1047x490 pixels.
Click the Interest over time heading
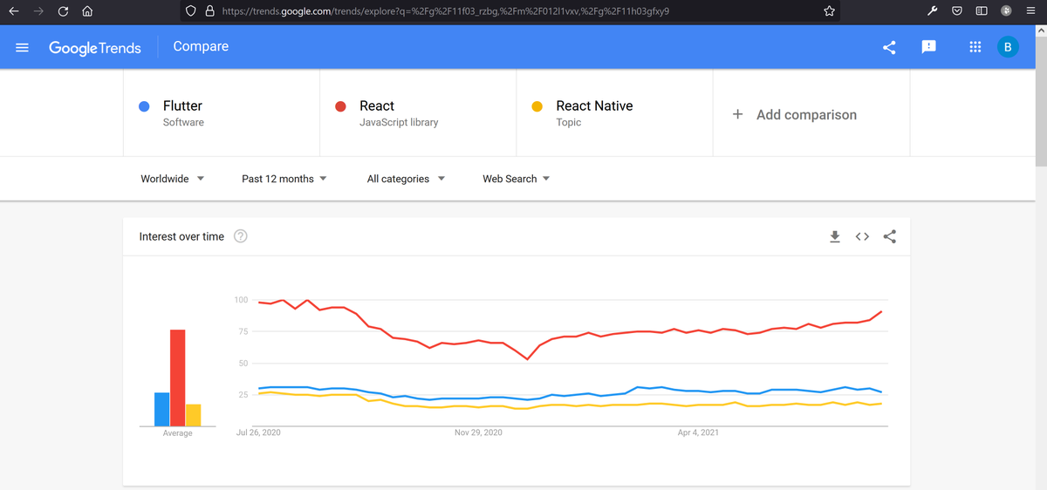point(181,236)
